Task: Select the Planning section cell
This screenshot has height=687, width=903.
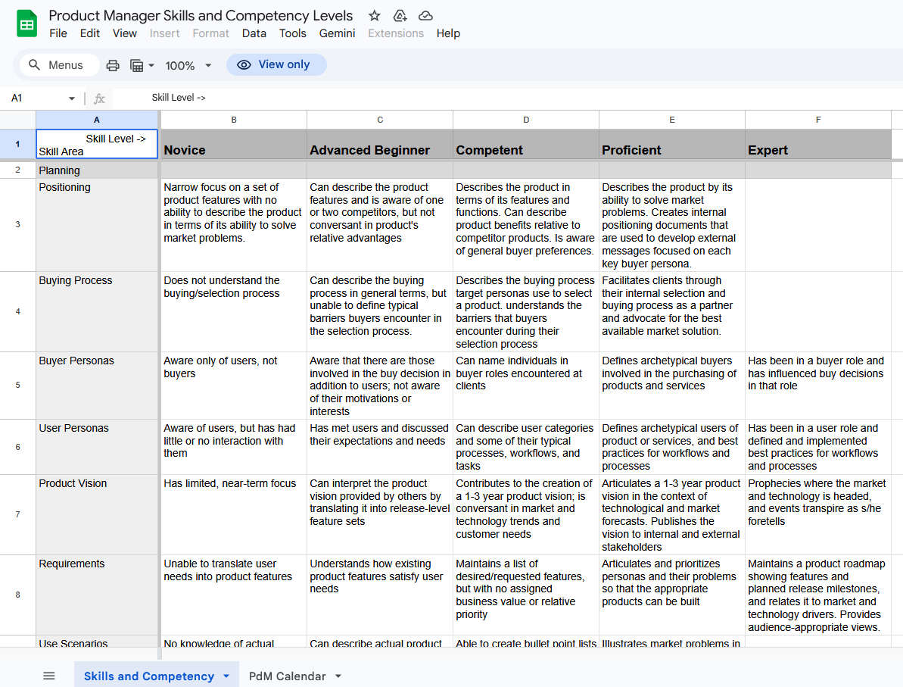Action: pos(97,170)
